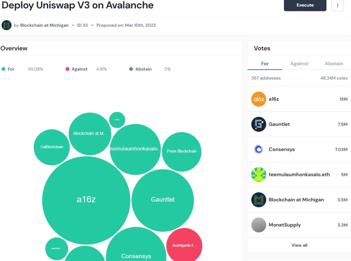Open Gauntlet voter name in votes list
This screenshot has width=351, height=261.
[x=279, y=124]
